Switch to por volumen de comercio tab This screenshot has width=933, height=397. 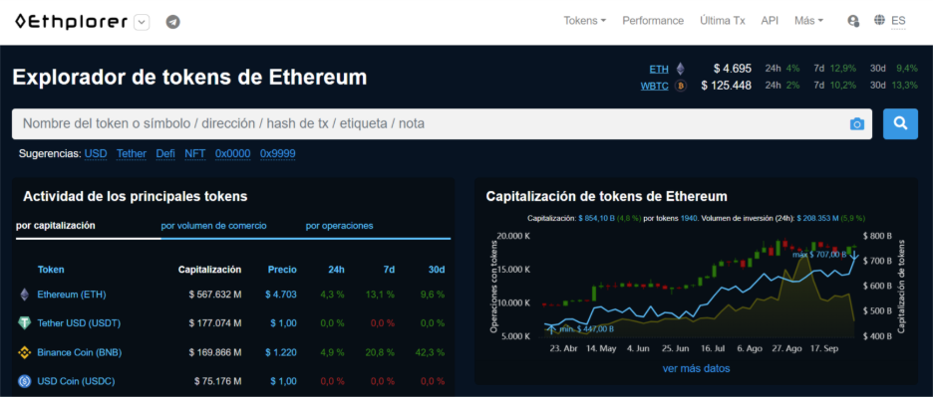213,226
